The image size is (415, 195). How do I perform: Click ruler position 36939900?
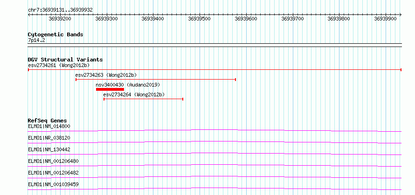386,19
